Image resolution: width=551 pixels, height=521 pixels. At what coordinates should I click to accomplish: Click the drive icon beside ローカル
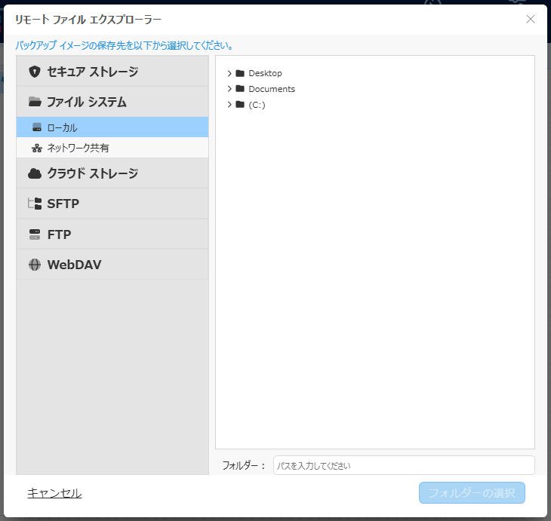coord(37,127)
